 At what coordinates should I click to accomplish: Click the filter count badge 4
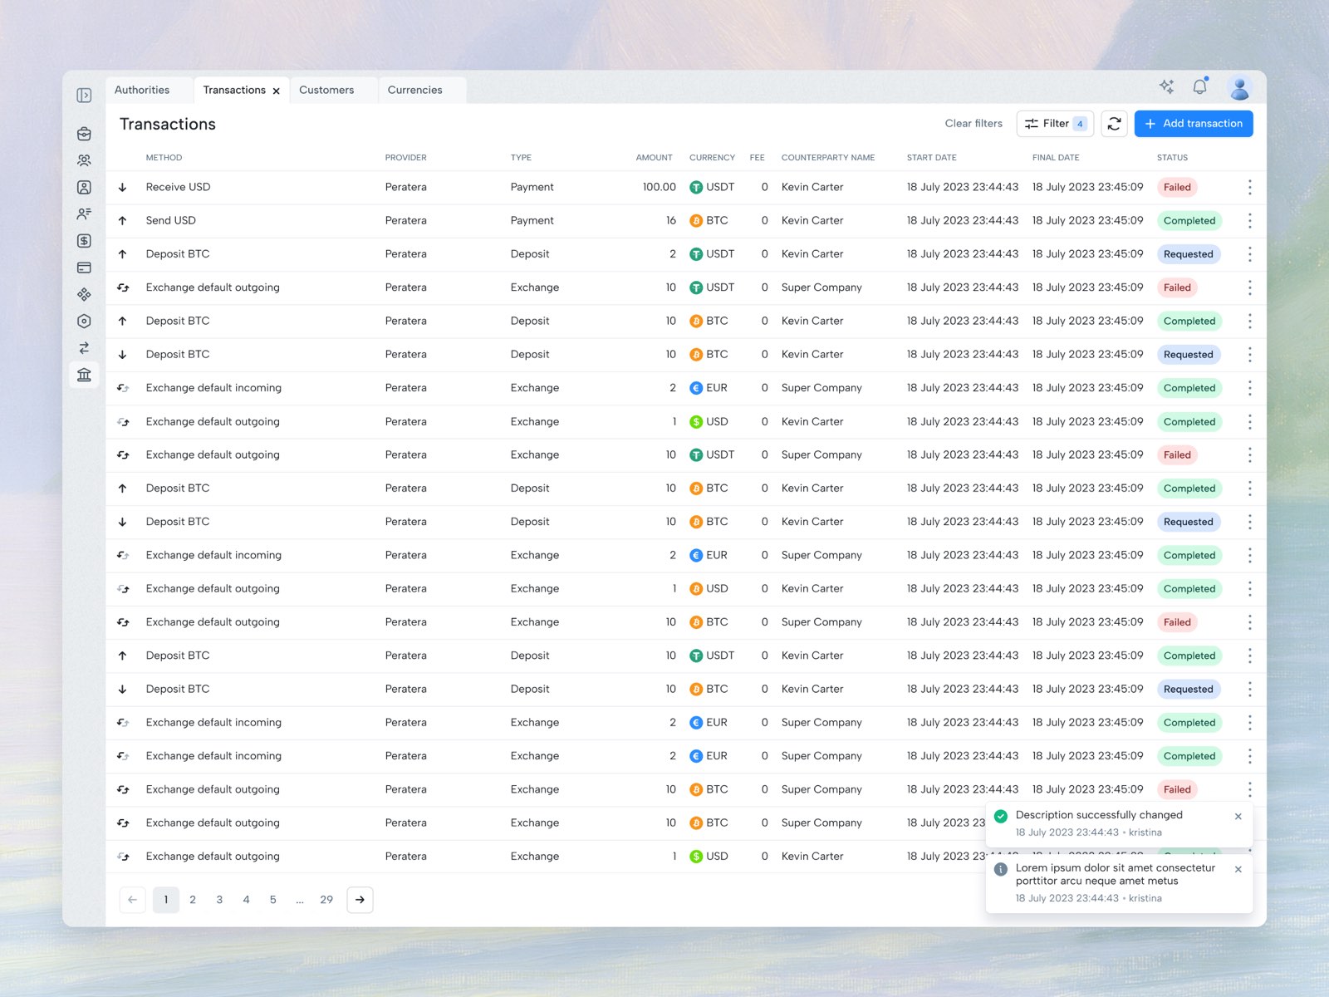click(1080, 124)
